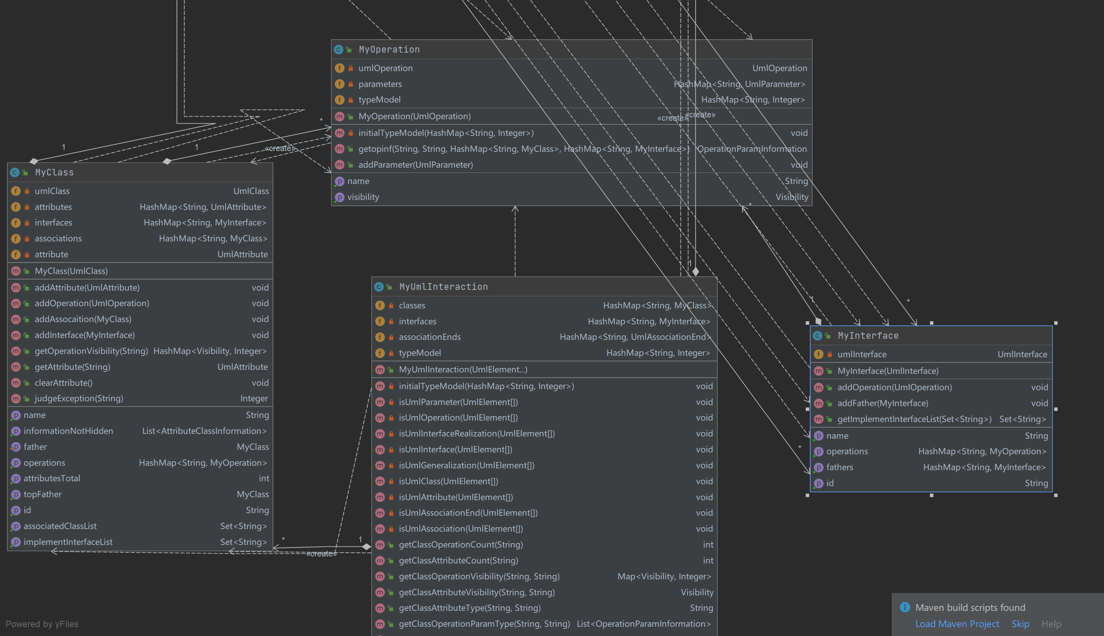This screenshot has width=1104, height=636.
Task: Click the MyOperation class icon
Action: pos(338,49)
